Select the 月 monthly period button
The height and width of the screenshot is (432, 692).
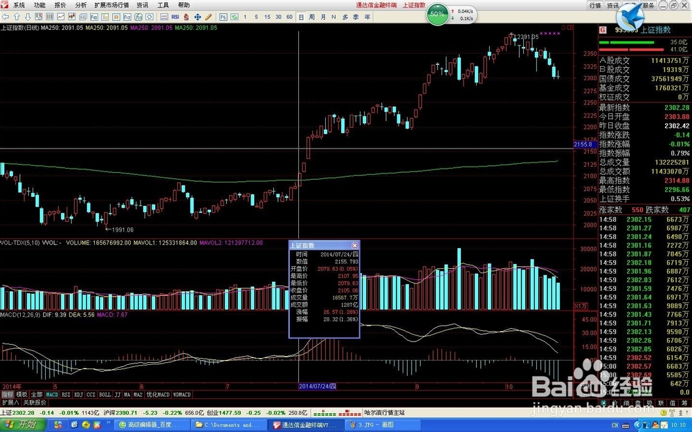coord(323,17)
